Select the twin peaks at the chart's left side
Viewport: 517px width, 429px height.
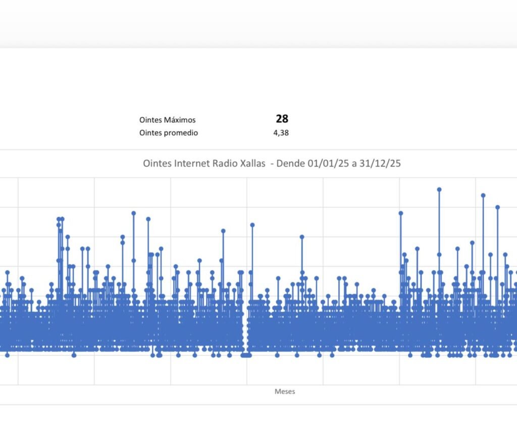[x=60, y=220]
